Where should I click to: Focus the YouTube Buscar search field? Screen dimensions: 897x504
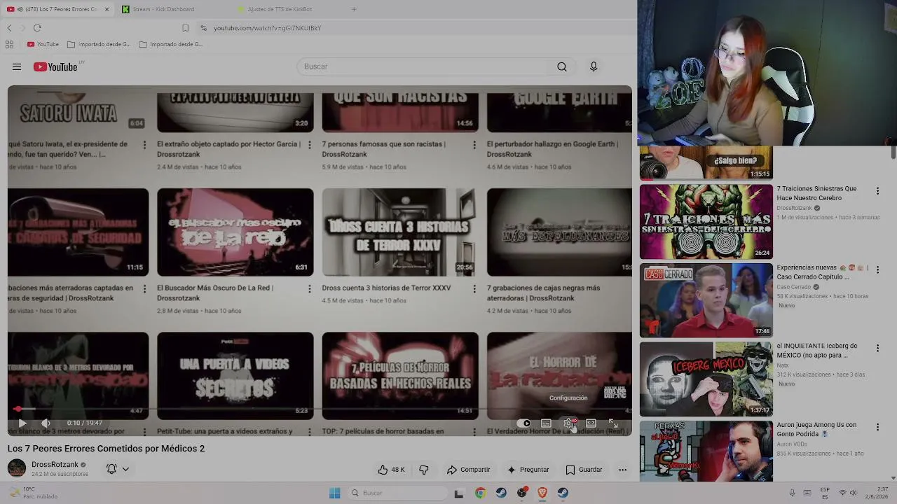425,66
